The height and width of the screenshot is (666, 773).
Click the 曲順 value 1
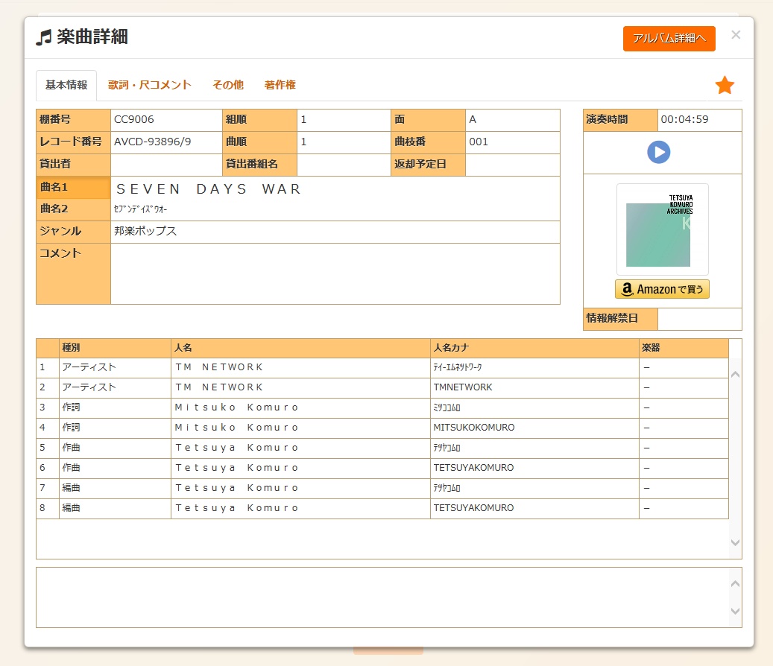click(x=303, y=142)
